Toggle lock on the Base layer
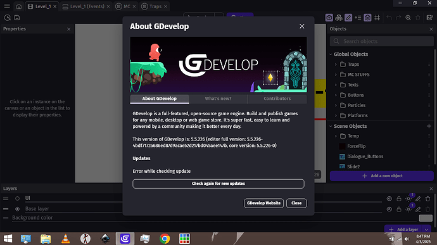 [399, 210]
